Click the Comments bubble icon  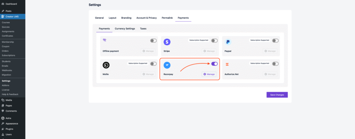(x=3, y=111)
